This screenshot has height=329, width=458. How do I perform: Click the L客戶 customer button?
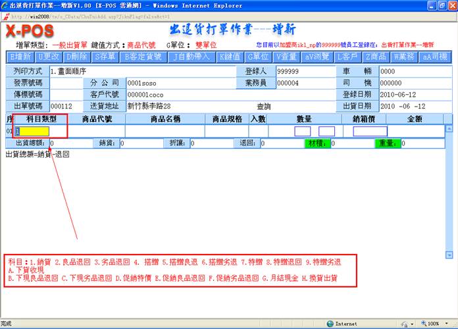point(347,57)
